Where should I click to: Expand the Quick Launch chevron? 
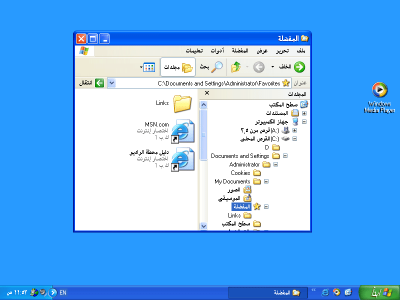314,290
